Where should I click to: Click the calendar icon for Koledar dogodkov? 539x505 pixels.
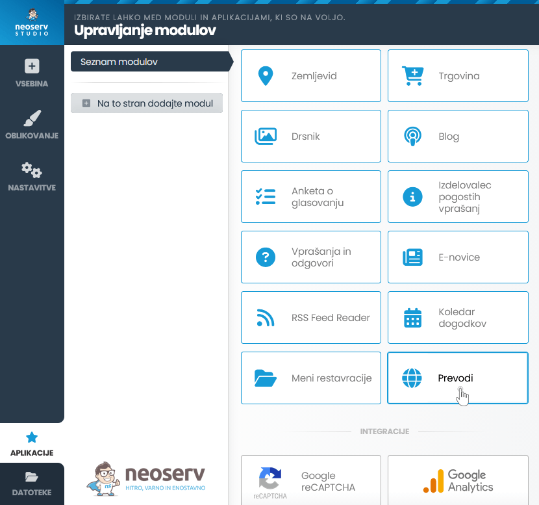pos(412,318)
